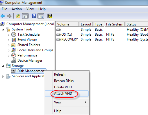
Task: Click the Performance gauge icon
Action: click(14, 55)
